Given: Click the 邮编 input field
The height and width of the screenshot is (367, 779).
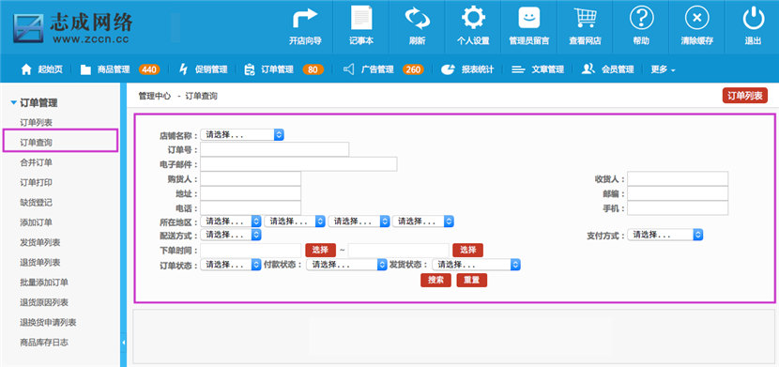Looking at the screenshot, I should click(x=678, y=193).
